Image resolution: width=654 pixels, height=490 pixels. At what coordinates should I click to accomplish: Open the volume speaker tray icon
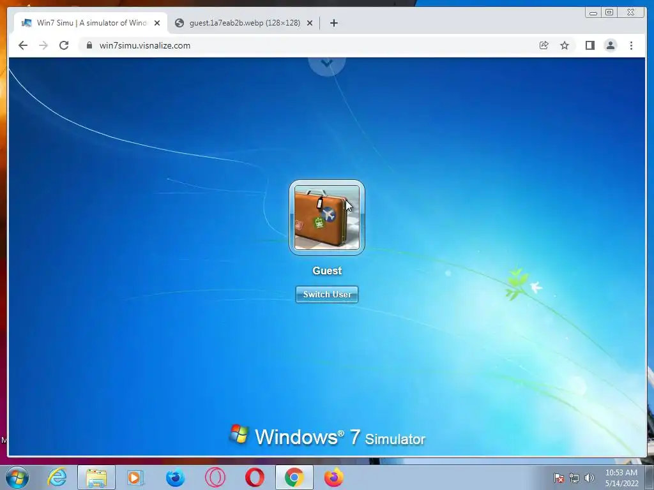pos(589,478)
